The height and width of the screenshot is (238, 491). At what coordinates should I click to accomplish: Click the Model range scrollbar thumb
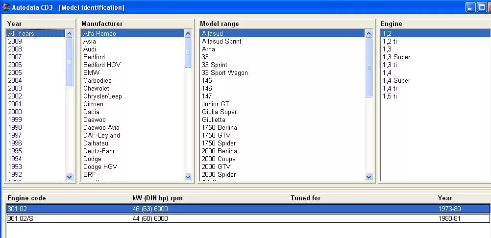(x=368, y=68)
